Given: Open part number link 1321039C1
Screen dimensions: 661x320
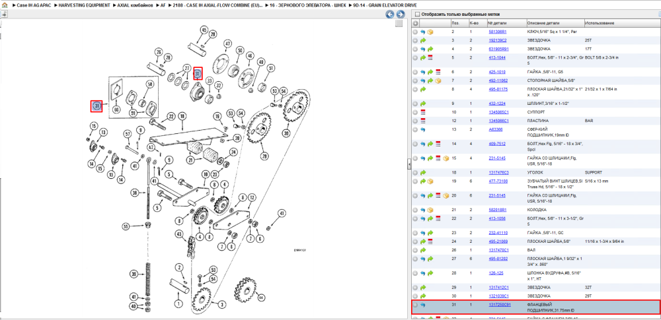Looking at the screenshot, I should 498,296.
